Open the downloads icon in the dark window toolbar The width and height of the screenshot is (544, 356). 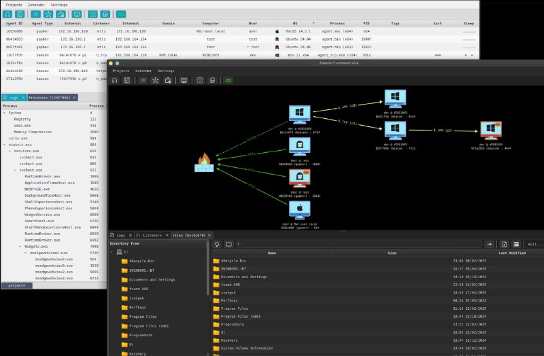[200, 80]
